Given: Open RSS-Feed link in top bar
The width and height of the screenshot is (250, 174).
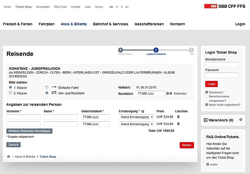Looking at the screenshot, I should coord(60,7).
